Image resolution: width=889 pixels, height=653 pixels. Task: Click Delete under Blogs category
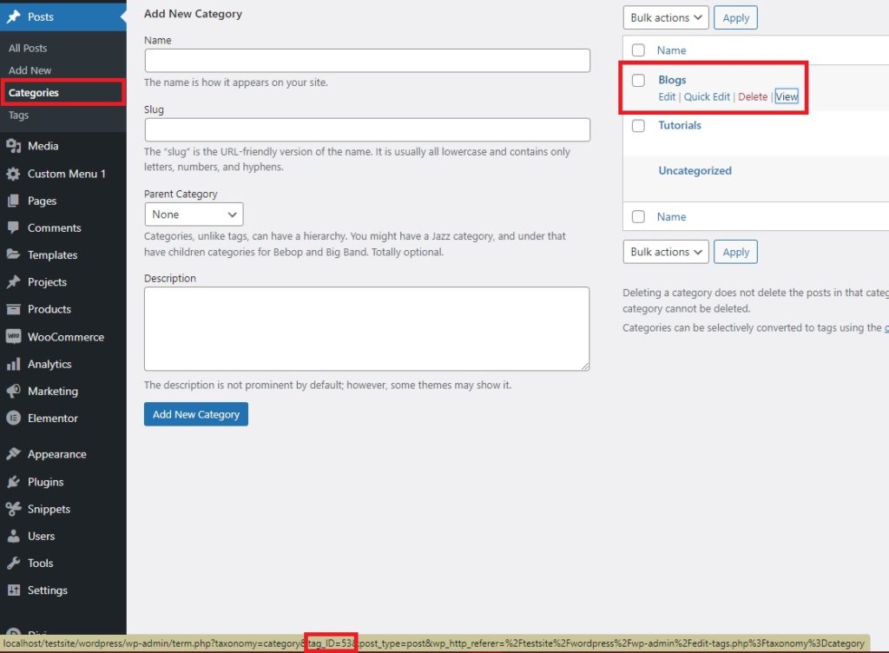click(753, 97)
